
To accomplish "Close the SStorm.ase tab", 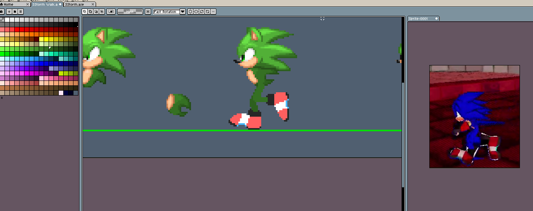I will pyautogui.click(x=93, y=4).
